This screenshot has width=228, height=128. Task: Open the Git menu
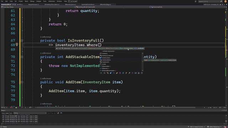[x=16, y=1]
